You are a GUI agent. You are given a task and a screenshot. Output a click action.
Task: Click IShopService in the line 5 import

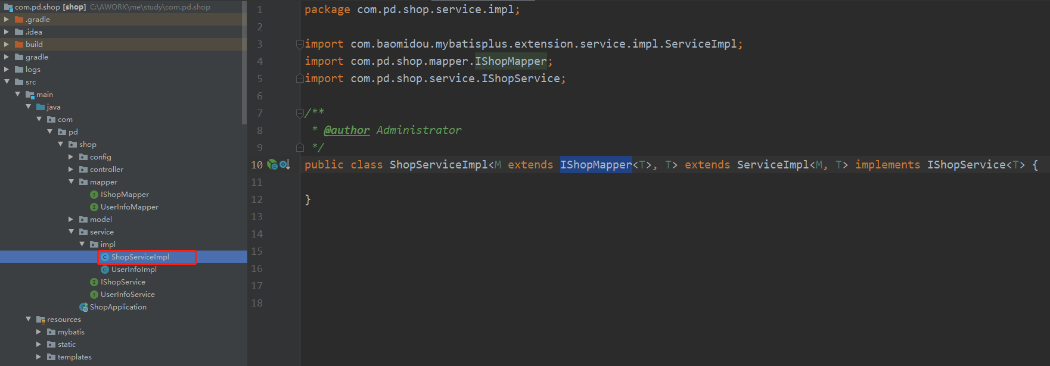point(521,79)
